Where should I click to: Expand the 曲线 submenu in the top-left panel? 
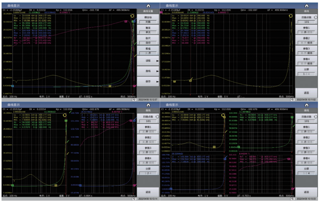click(x=148, y=71)
